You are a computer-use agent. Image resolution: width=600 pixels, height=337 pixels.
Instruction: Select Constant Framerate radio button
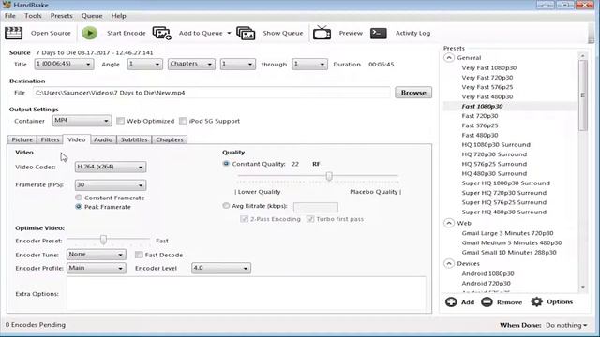coord(79,198)
